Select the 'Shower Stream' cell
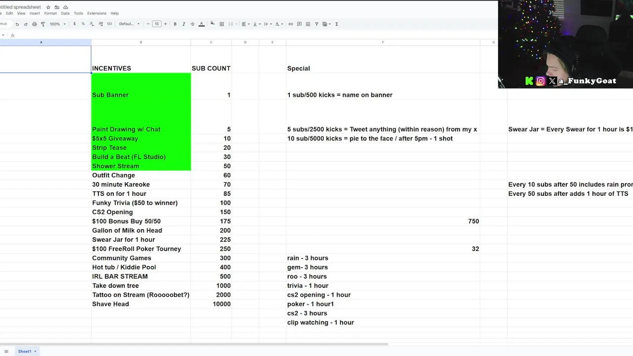 point(141,166)
